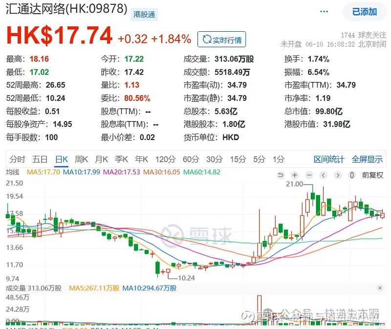This screenshot has width=391, height=329.
Task: Select the candlestick style icon above the chart
Action: (x=352, y=175)
